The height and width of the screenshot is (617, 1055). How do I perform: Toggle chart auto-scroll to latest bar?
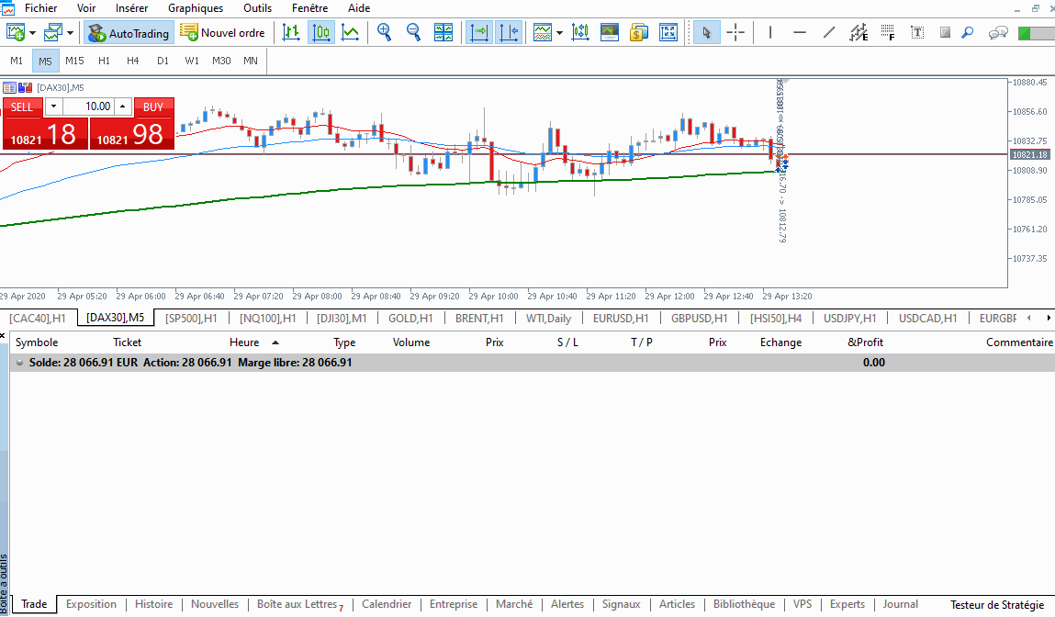coord(479,32)
